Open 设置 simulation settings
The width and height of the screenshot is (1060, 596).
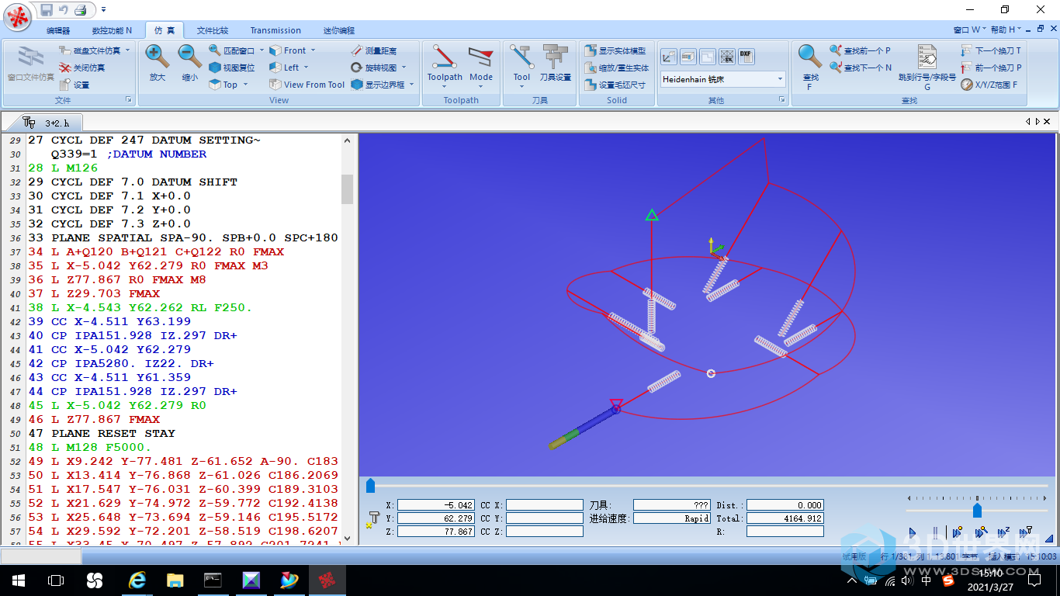(x=74, y=85)
